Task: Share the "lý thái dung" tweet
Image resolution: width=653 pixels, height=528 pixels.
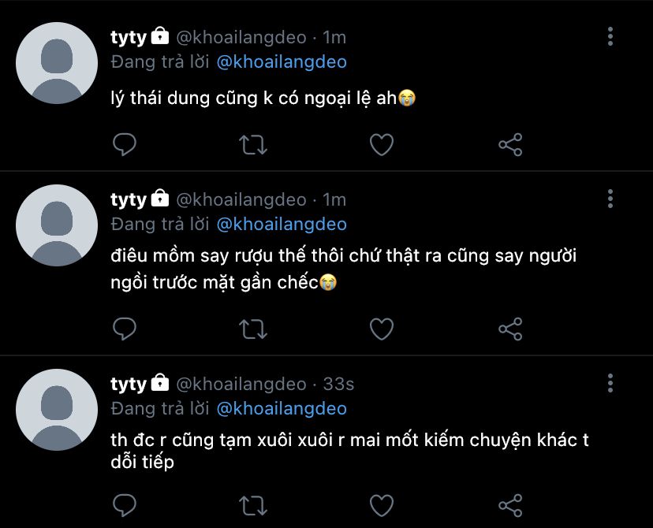Action: point(510,145)
